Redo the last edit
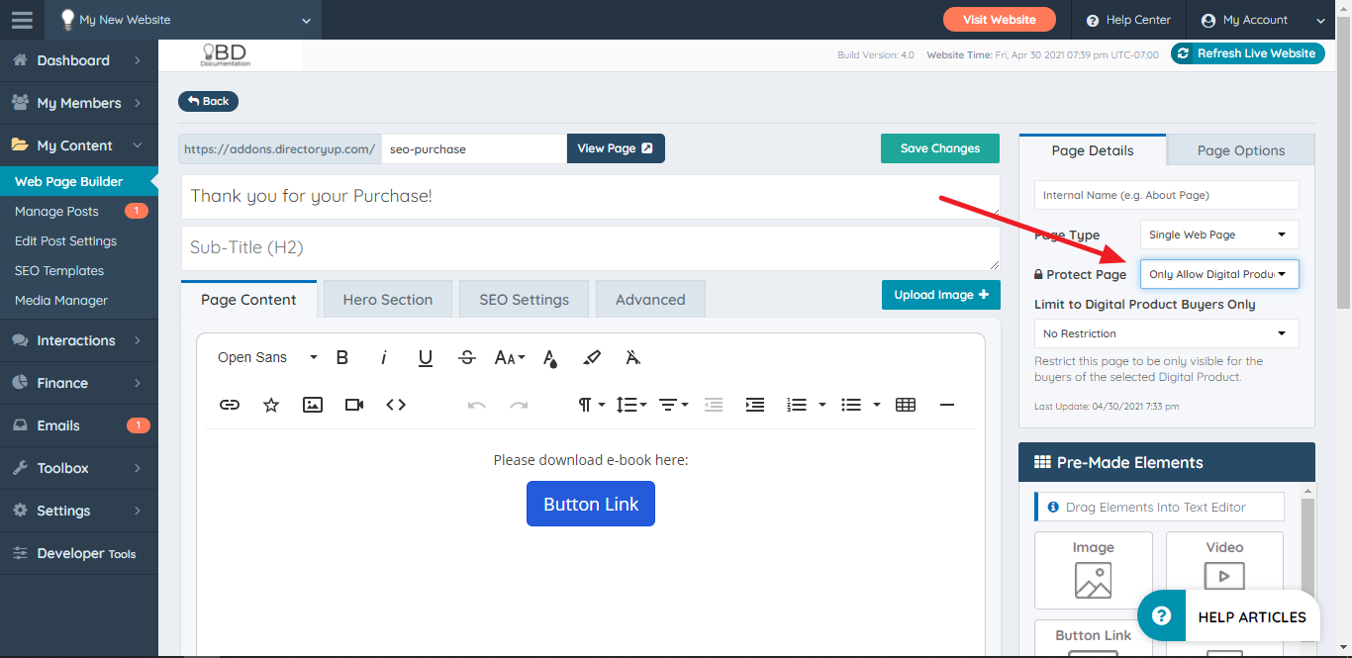 coord(519,405)
